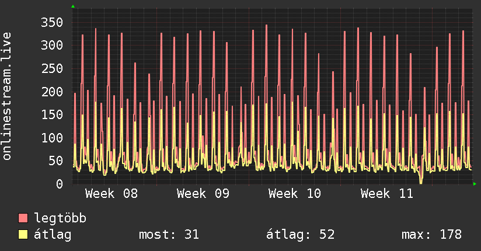Select the legtöbb legend label
Viewport: 481px width, 251px height.
[x=60, y=218]
